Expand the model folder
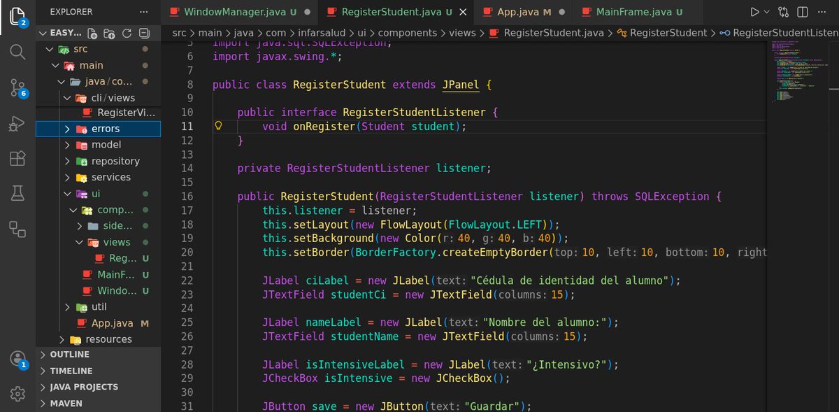Viewport: 839px width, 412px height. pyautogui.click(x=98, y=145)
